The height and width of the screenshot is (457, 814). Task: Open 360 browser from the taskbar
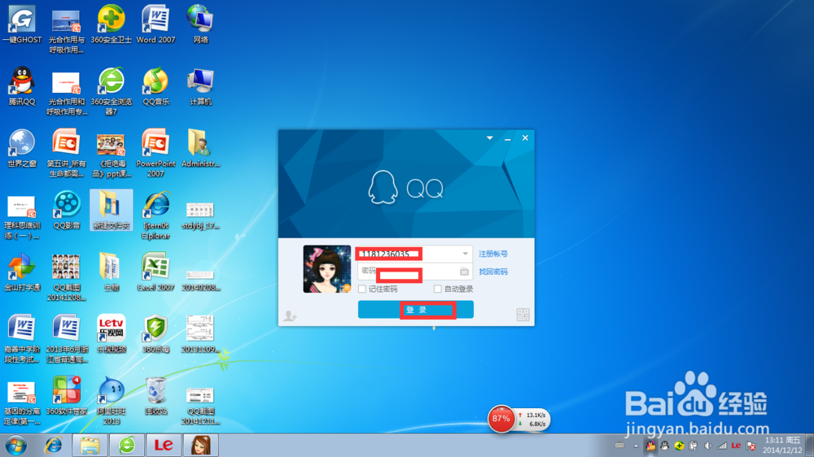127,446
